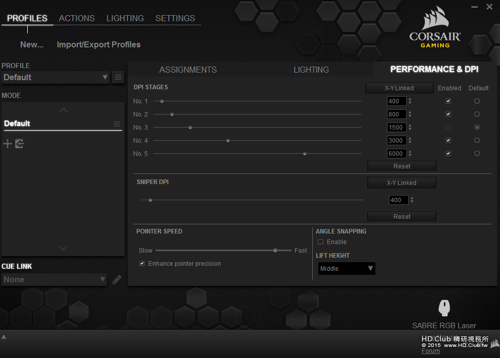Set DPI stage No. 2 as default
The height and width of the screenshot is (358, 500).
pyautogui.click(x=477, y=114)
